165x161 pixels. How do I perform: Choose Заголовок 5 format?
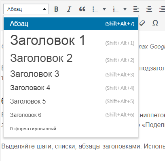71,101
